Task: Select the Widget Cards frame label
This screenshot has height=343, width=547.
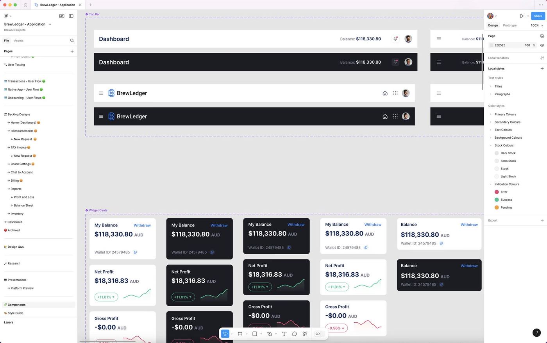Action: 98,210
